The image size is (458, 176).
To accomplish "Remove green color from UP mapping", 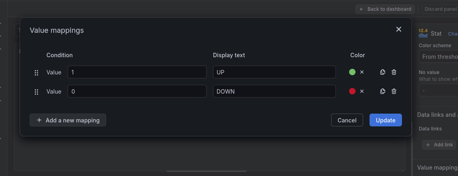I will 362,72.
